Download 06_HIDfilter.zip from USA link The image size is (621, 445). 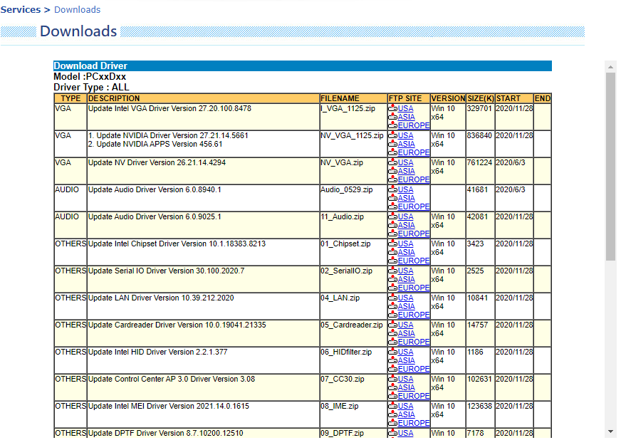[x=405, y=352]
